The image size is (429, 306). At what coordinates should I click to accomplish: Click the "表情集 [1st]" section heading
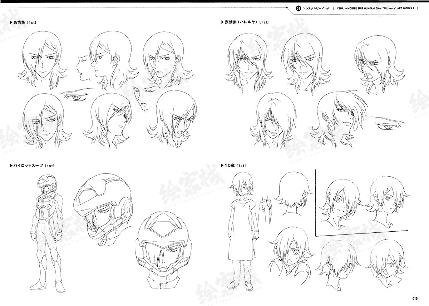23,23
